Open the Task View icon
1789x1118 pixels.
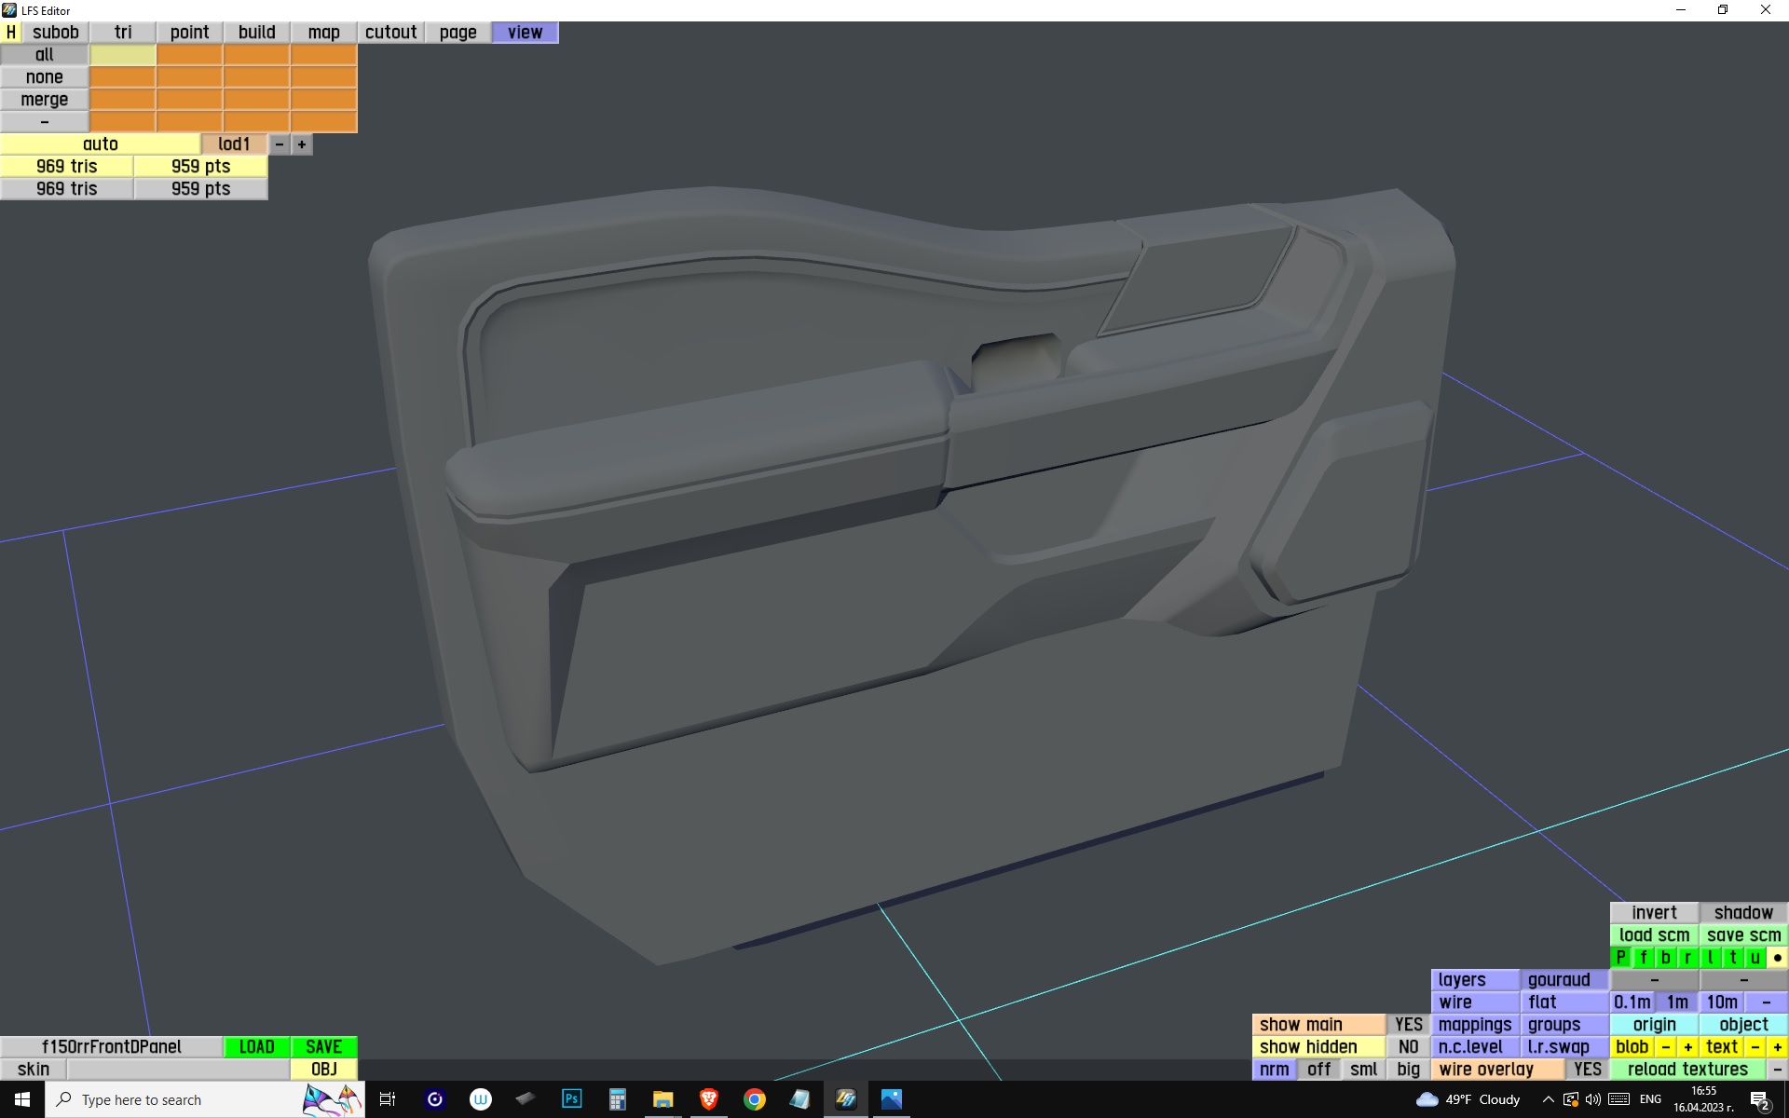(388, 1099)
